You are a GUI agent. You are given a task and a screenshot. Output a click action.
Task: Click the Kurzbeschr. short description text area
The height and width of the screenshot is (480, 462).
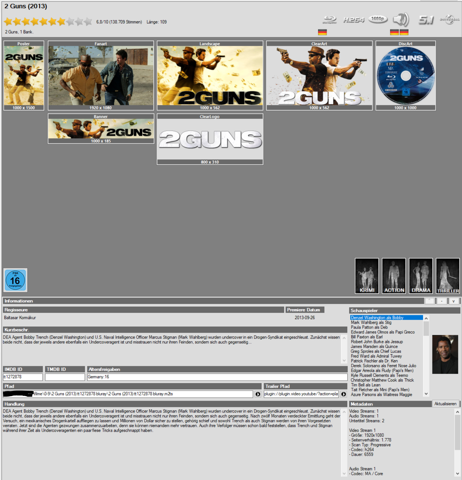click(171, 349)
